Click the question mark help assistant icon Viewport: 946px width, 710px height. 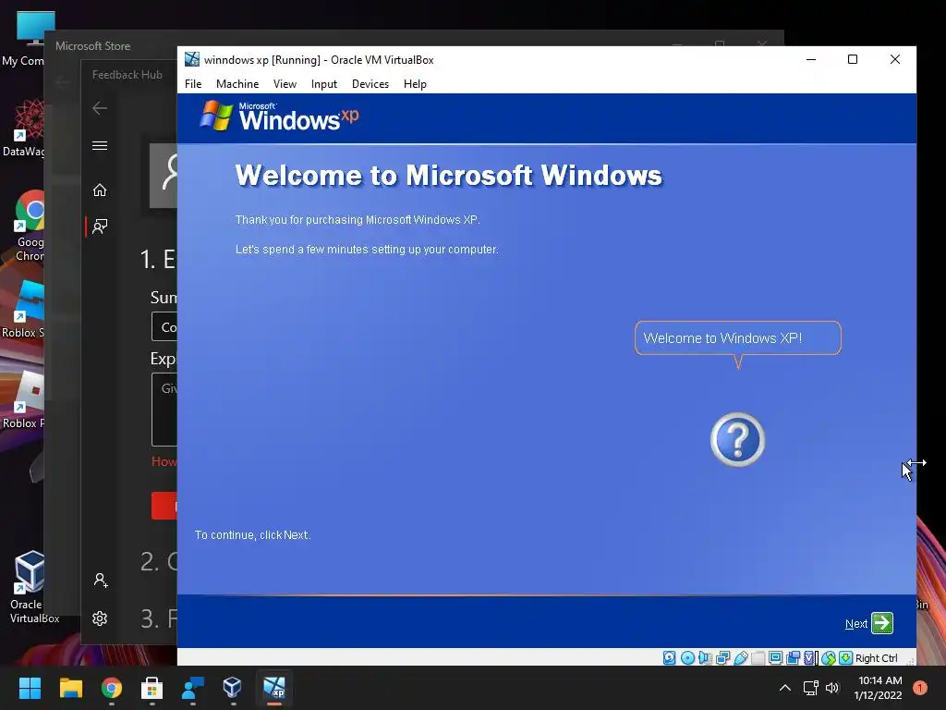coord(737,439)
